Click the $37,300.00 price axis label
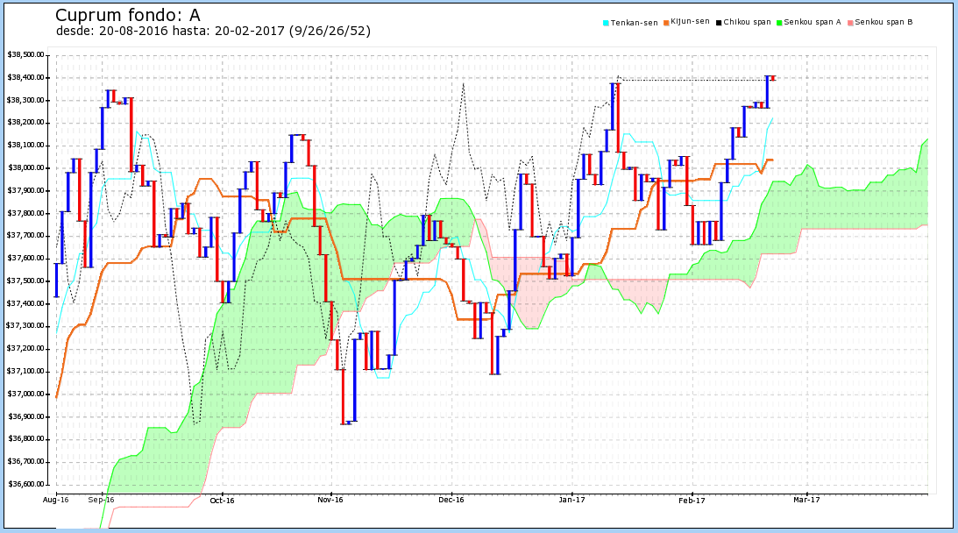This screenshot has height=533, width=958. pos(25,326)
